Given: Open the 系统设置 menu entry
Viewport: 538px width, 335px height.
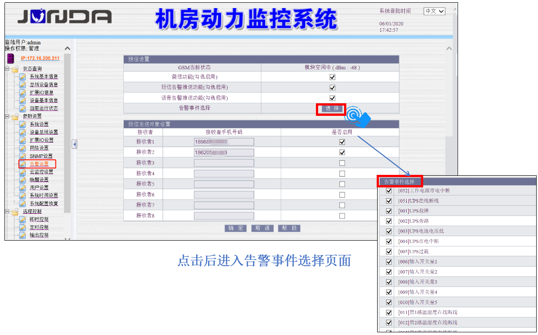Looking at the screenshot, I should 22,123.
